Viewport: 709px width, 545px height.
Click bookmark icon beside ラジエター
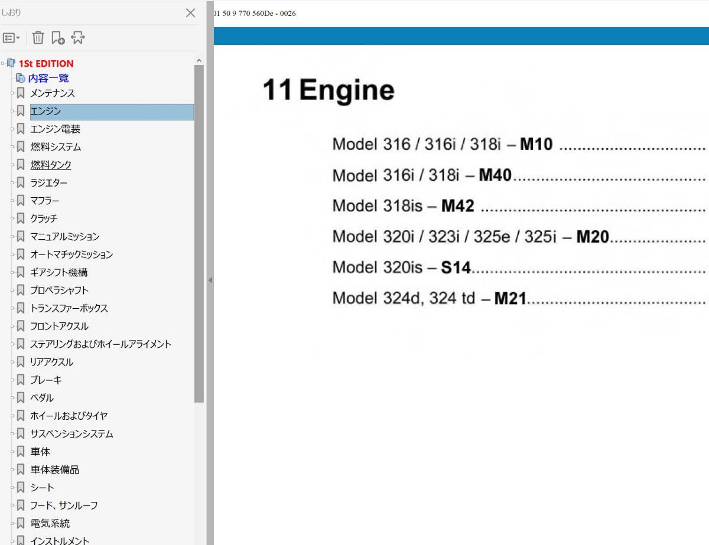tap(21, 183)
